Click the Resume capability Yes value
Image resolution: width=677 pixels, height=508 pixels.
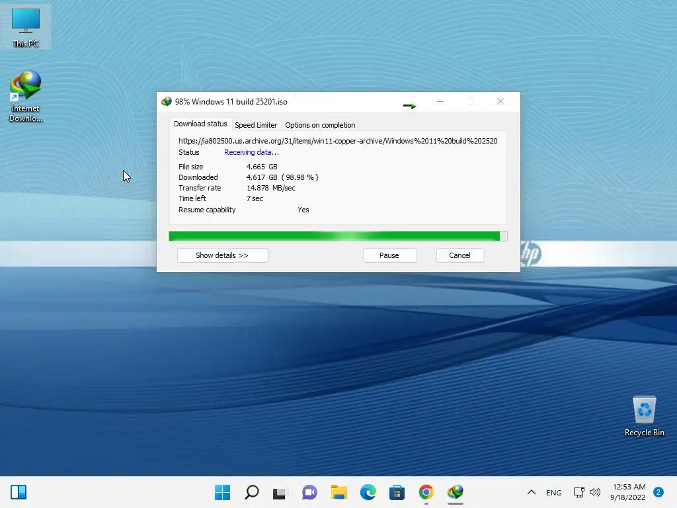(x=303, y=210)
